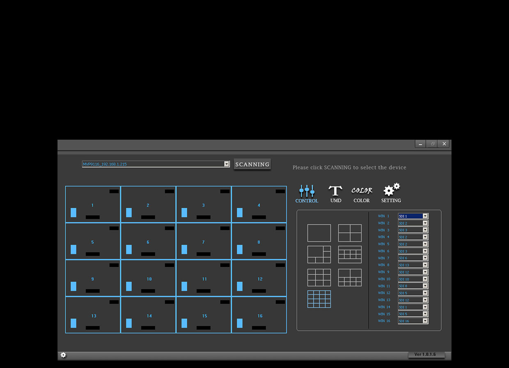This screenshot has height=368, width=509.
Task: Switch to the COLOR tab
Action: click(x=362, y=194)
